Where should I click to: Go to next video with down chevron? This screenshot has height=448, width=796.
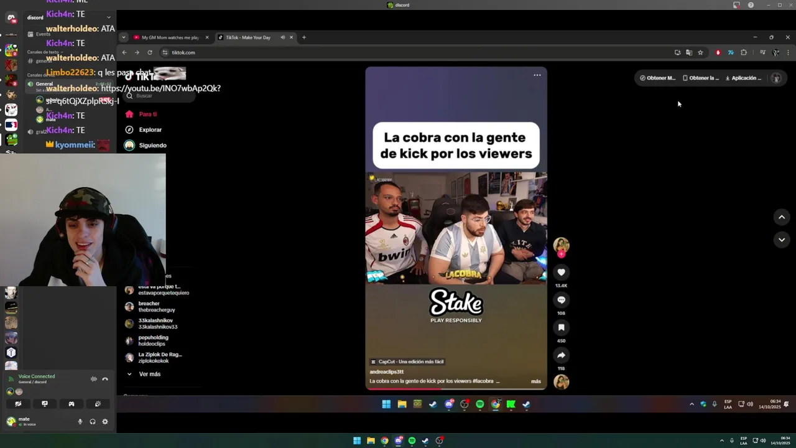782,240
